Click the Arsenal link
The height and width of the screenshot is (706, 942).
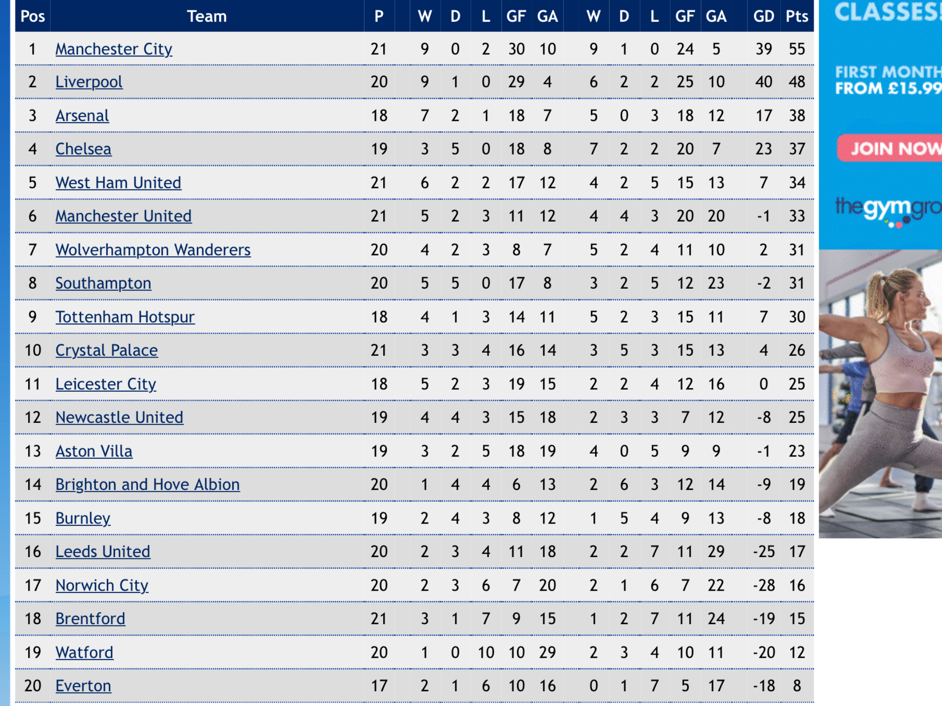(82, 115)
